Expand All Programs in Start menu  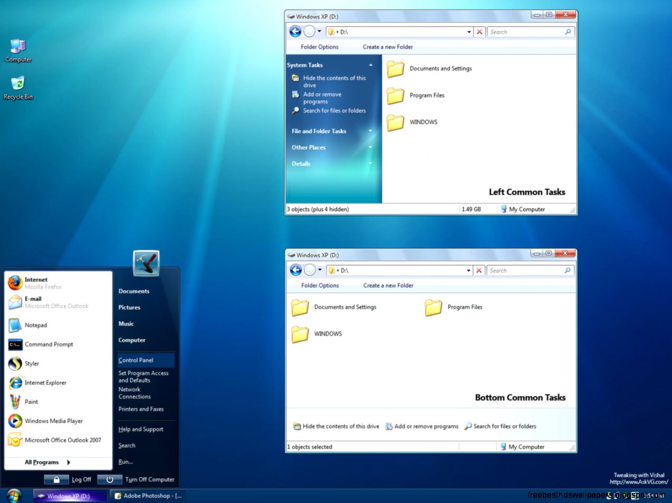[47, 462]
